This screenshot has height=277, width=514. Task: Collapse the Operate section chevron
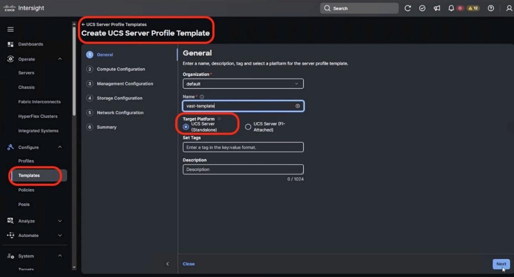[60, 59]
